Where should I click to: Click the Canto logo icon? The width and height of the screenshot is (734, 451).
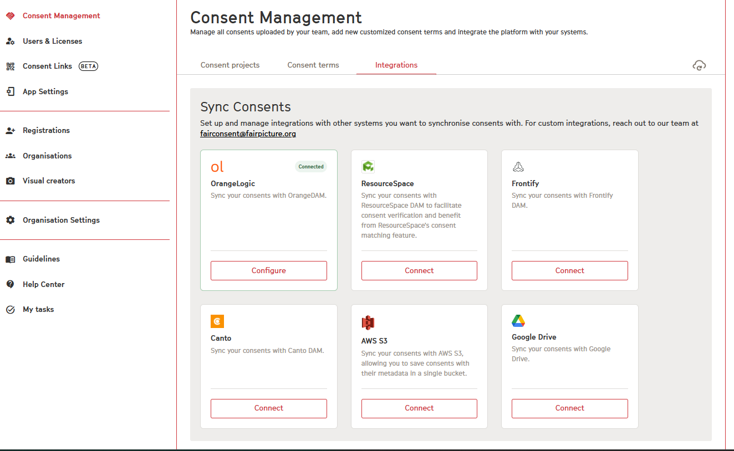[217, 321]
